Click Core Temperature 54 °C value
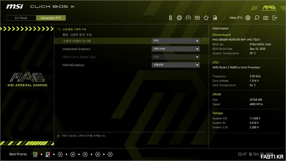The image size is (286, 161). pyautogui.click(x=253, y=85)
